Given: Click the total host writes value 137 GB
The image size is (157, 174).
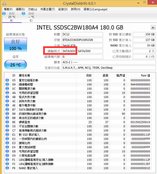Looking at the screenshot, I should point(144,40).
